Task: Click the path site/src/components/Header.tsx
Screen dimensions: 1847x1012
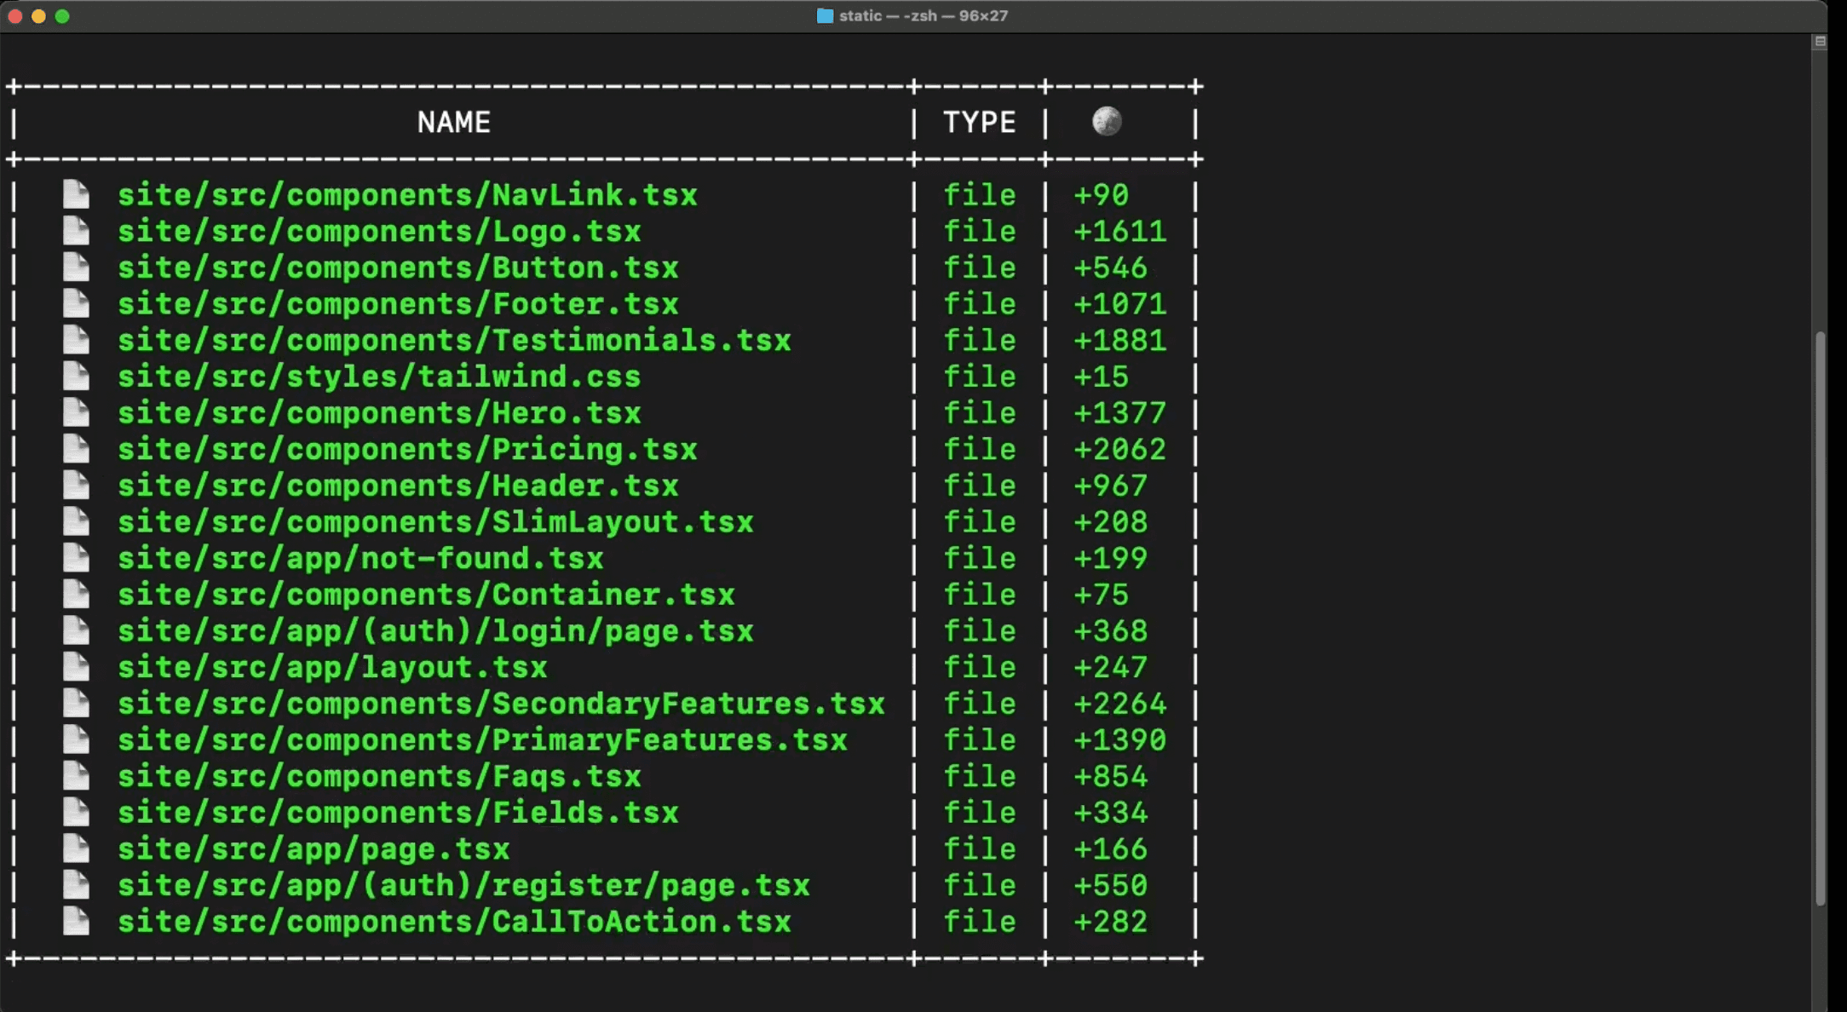Action: point(398,486)
